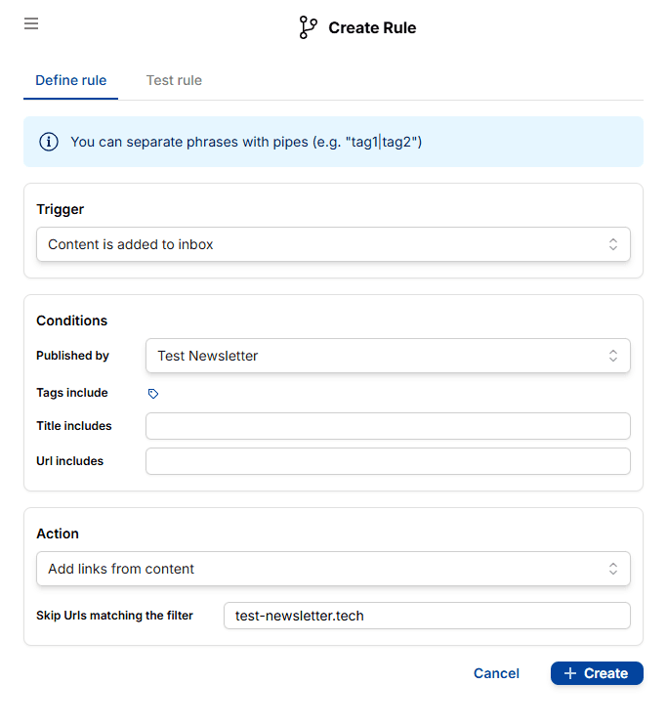Image resolution: width=667 pixels, height=726 pixels.
Task: Expand the Action dropdown showing Add links from content
Action: pos(333,569)
